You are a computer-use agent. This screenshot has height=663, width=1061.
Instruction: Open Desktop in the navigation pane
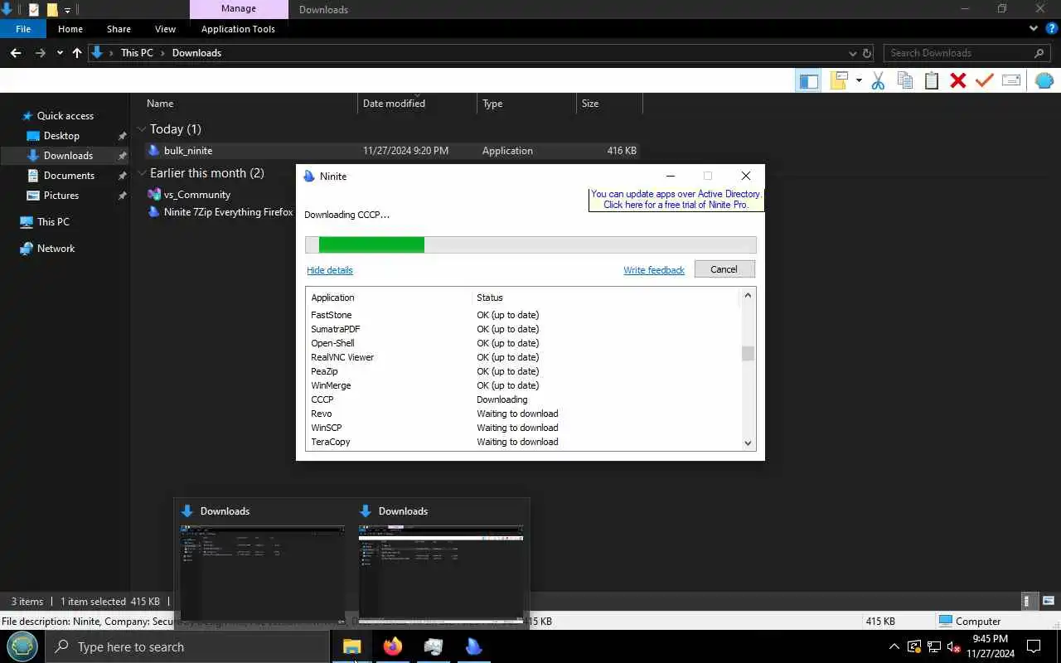[61, 136]
